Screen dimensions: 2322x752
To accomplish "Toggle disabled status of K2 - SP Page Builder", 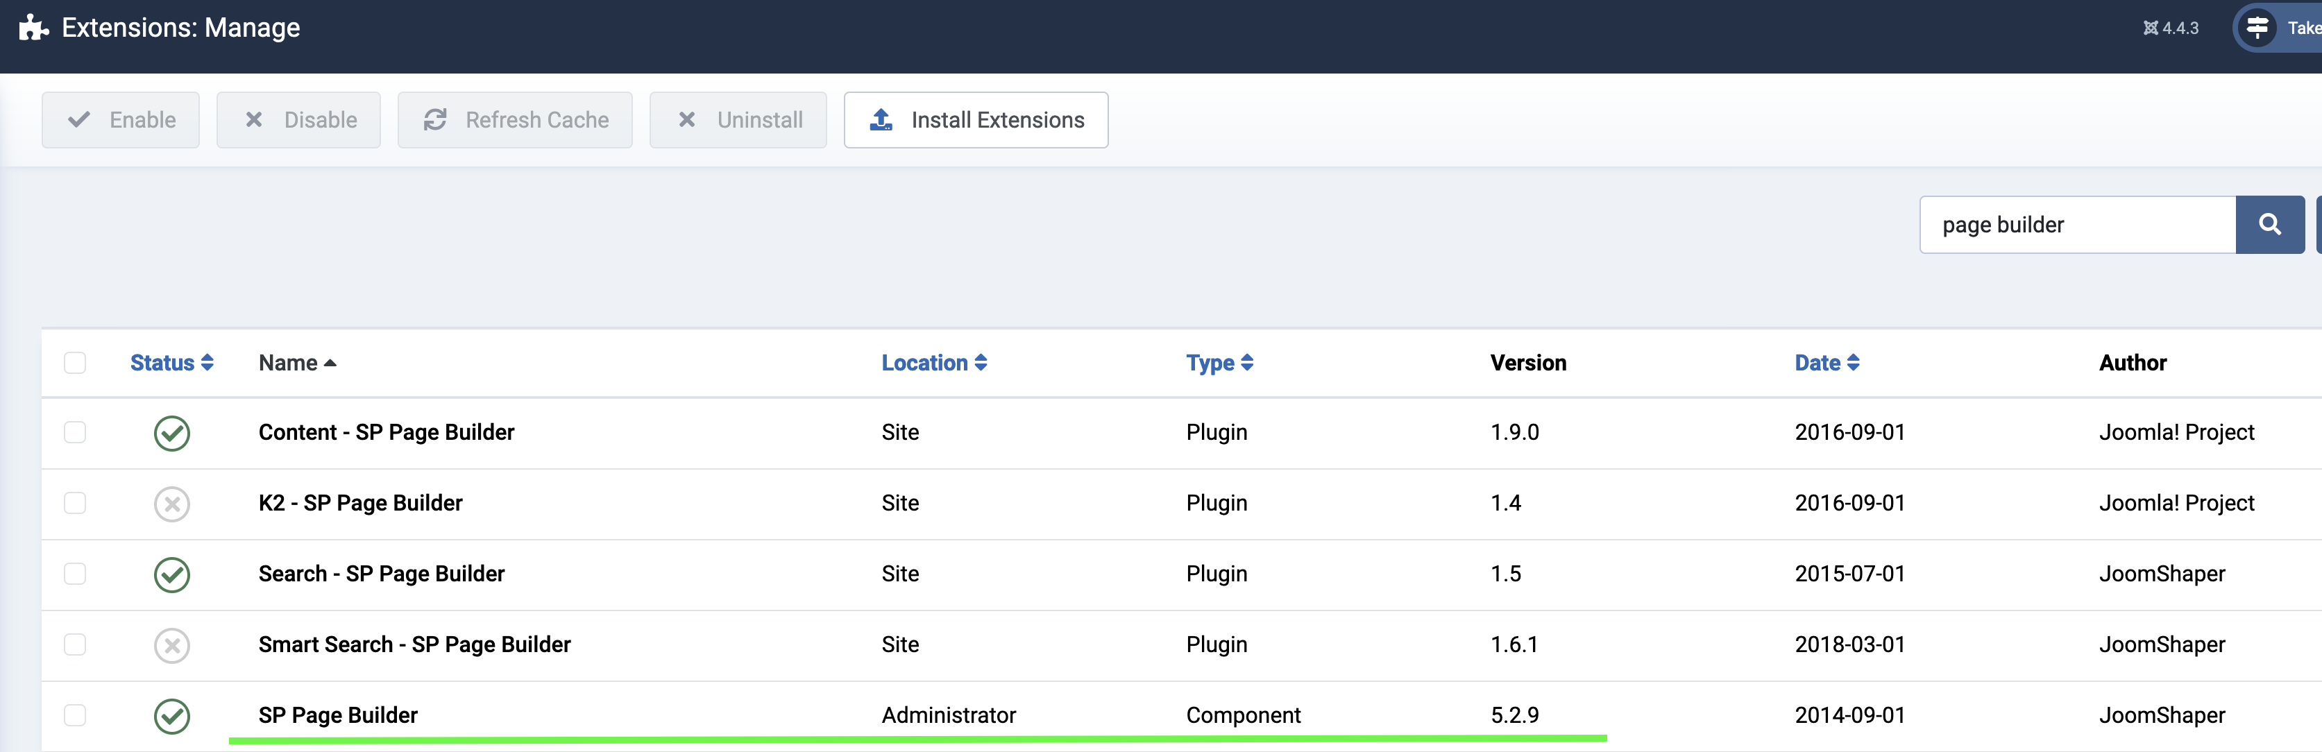I will click(x=171, y=504).
